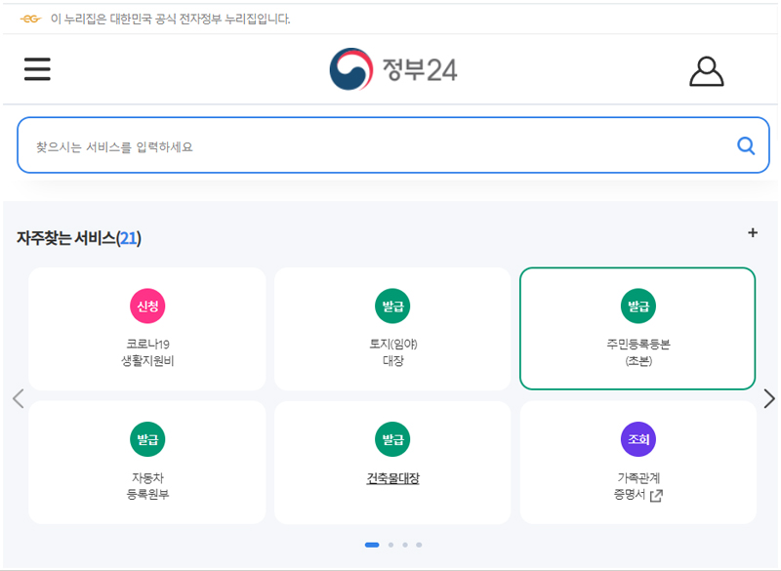Viewport: 781px width, 571px height.
Task: Click the 발급 badge on 자동차 등록원부
Action: pos(147,438)
